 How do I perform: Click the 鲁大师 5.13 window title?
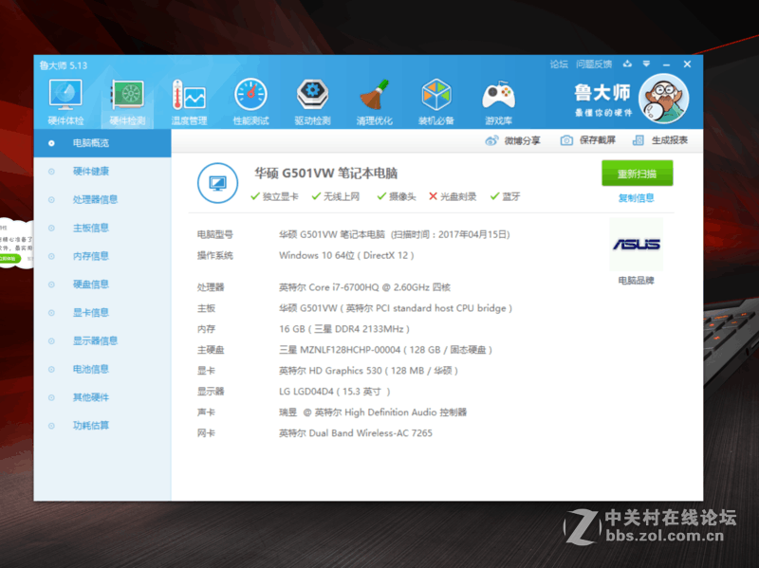coord(64,65)
